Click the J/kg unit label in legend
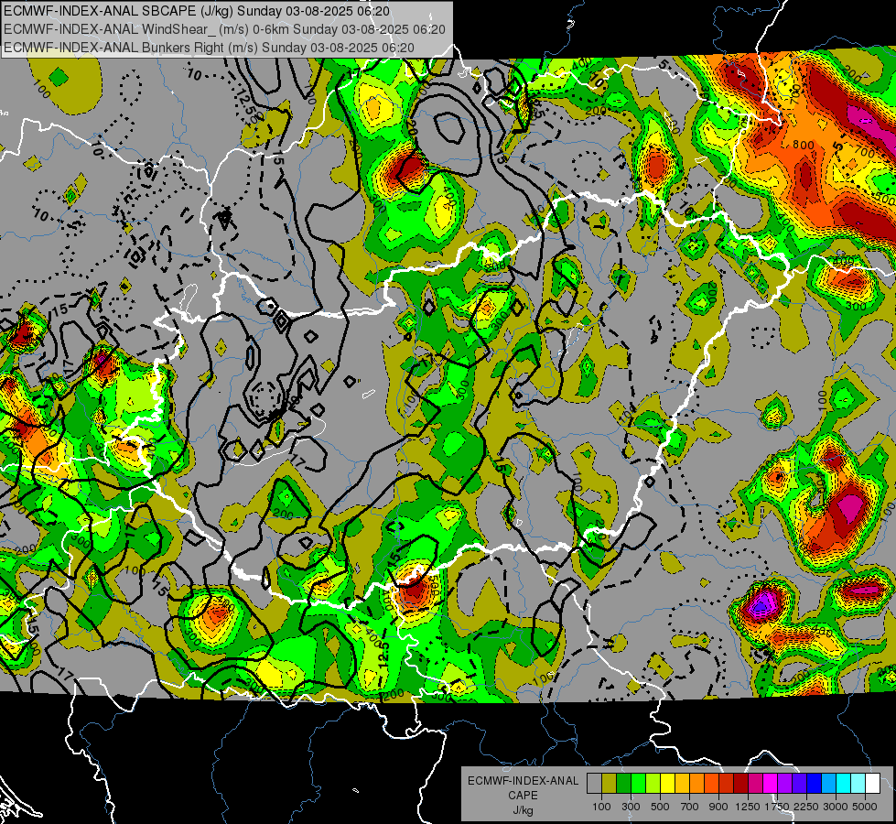896x824 pixels. coord(523,809)
